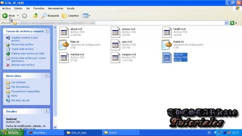Click the green Forward arrow button
Viewport: 242px width, 136px height.
(24, 15)
